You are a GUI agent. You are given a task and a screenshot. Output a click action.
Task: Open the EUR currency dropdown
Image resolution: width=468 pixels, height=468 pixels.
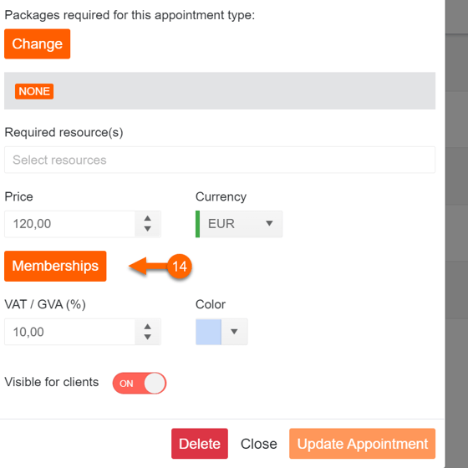pos(239,224)
